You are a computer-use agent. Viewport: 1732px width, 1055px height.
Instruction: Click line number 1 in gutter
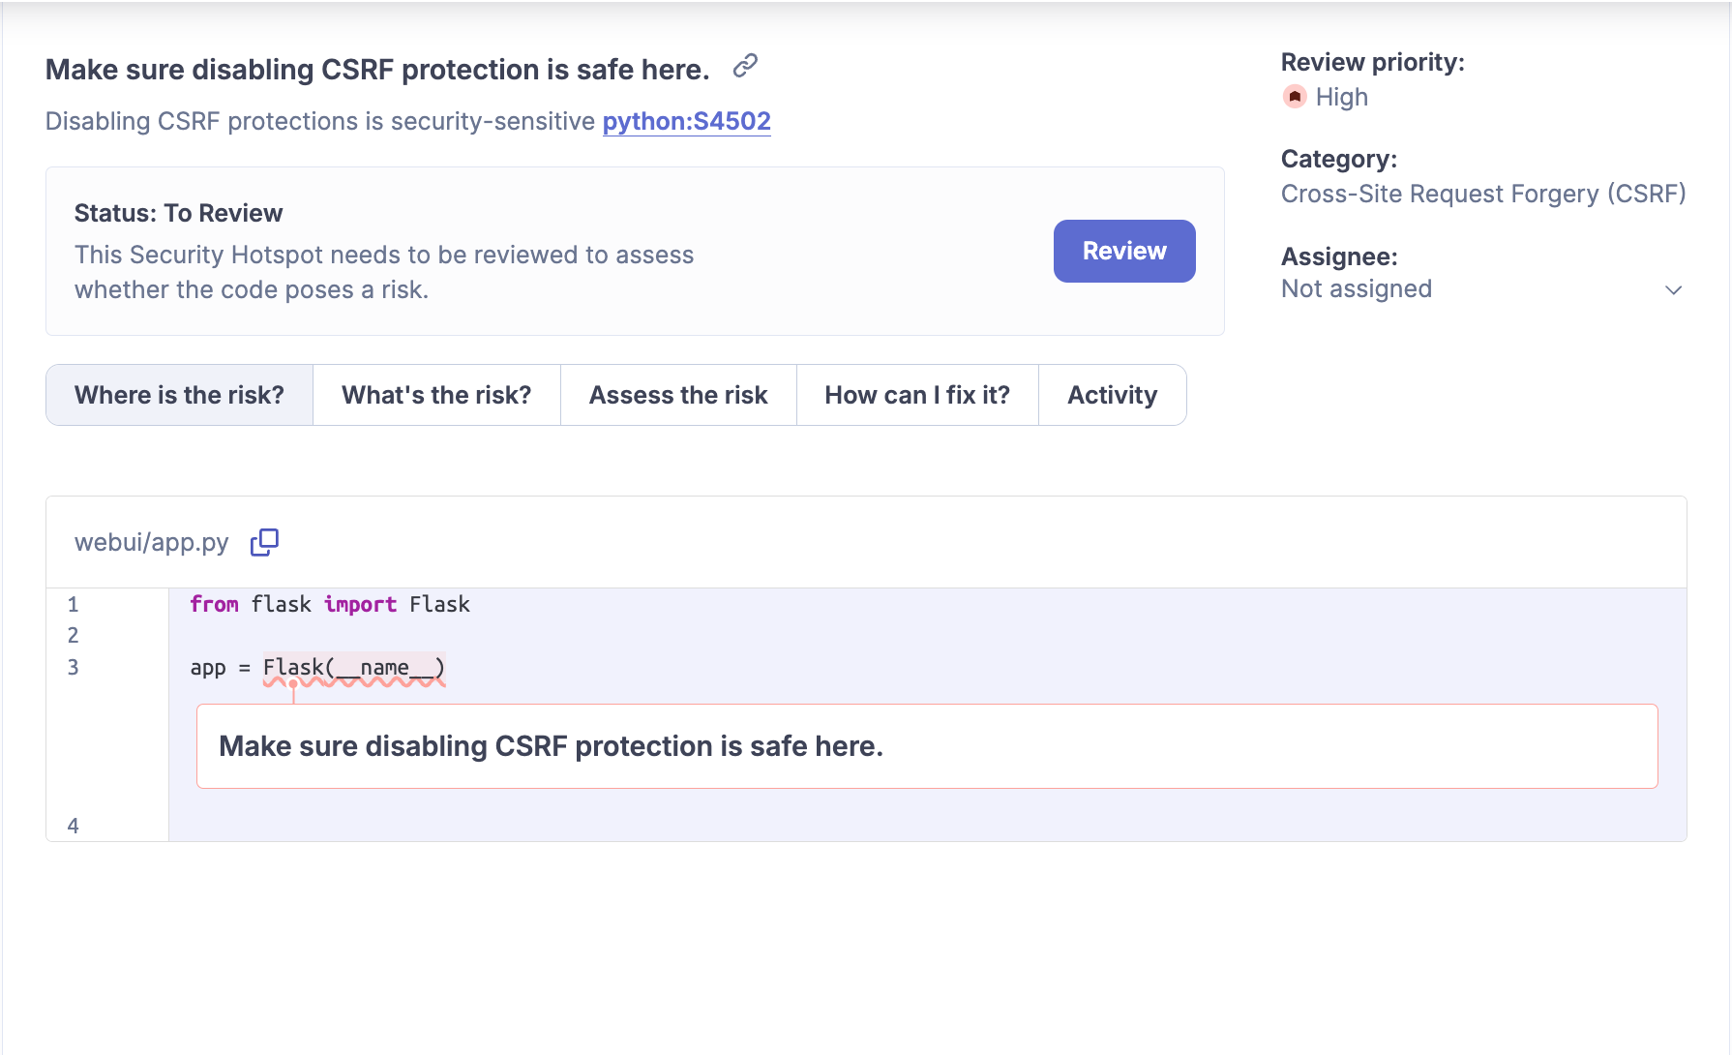pyautogui.click(x=73, y=605)
